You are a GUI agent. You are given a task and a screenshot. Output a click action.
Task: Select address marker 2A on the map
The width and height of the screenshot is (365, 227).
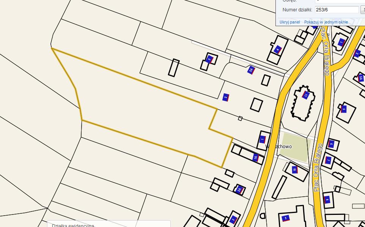(x=239, y=190)
